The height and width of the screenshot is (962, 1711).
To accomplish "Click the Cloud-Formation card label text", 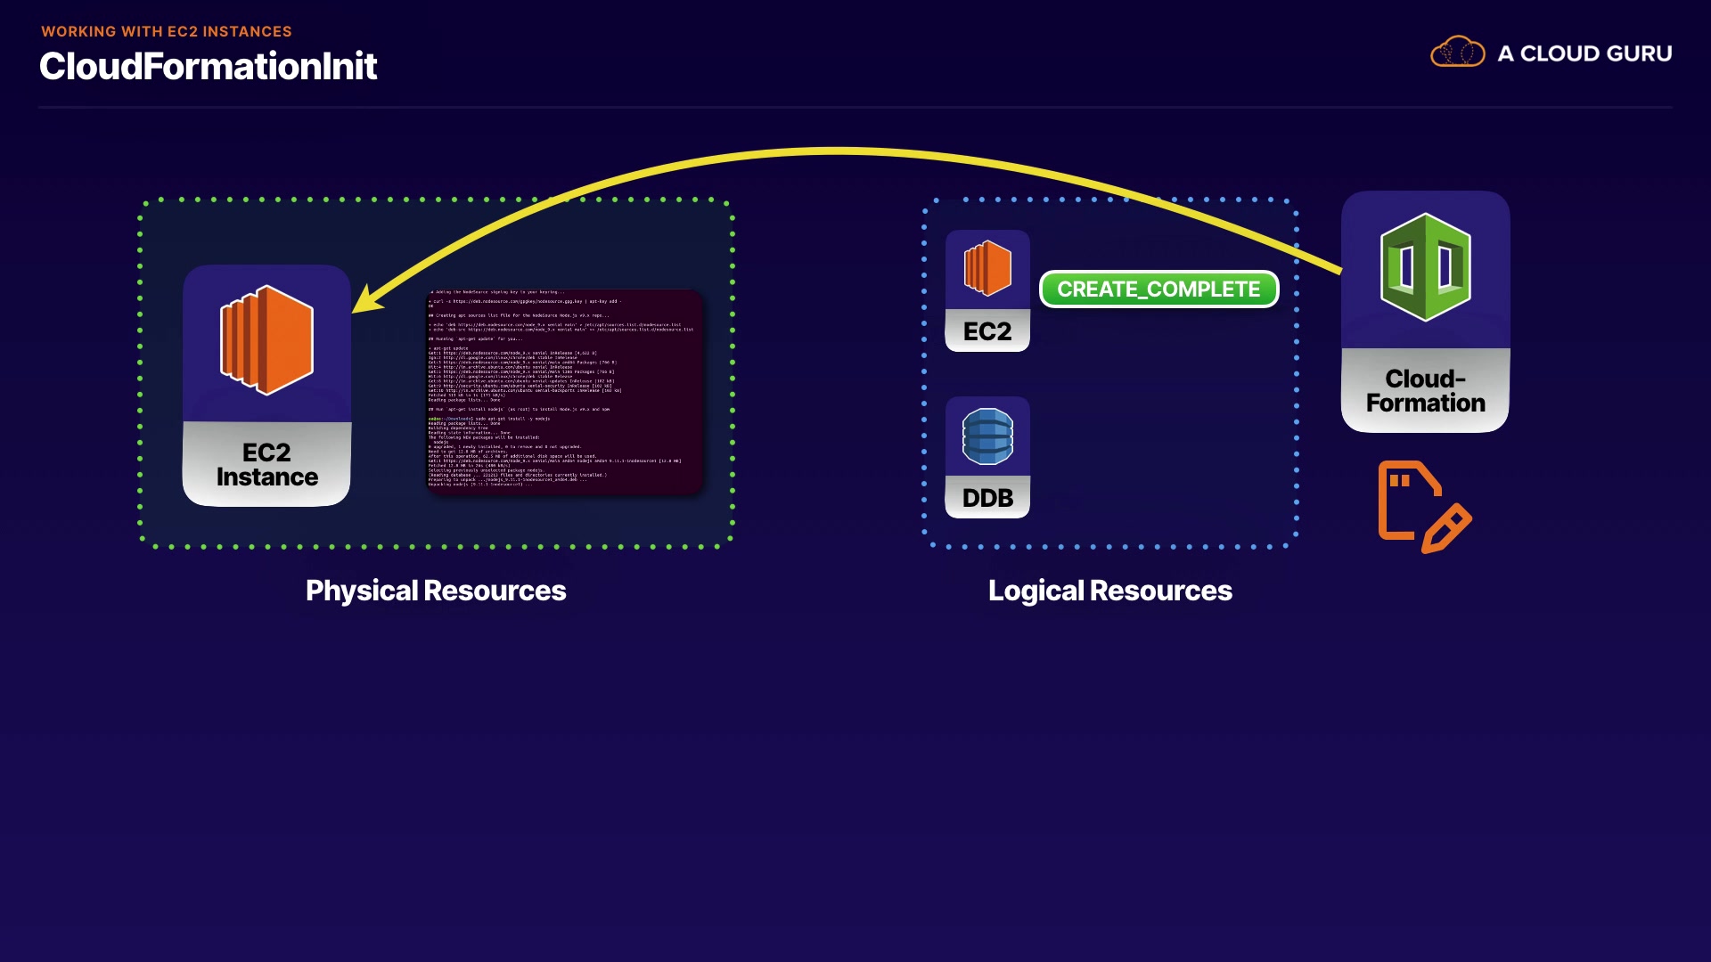I will [1425, 391].
